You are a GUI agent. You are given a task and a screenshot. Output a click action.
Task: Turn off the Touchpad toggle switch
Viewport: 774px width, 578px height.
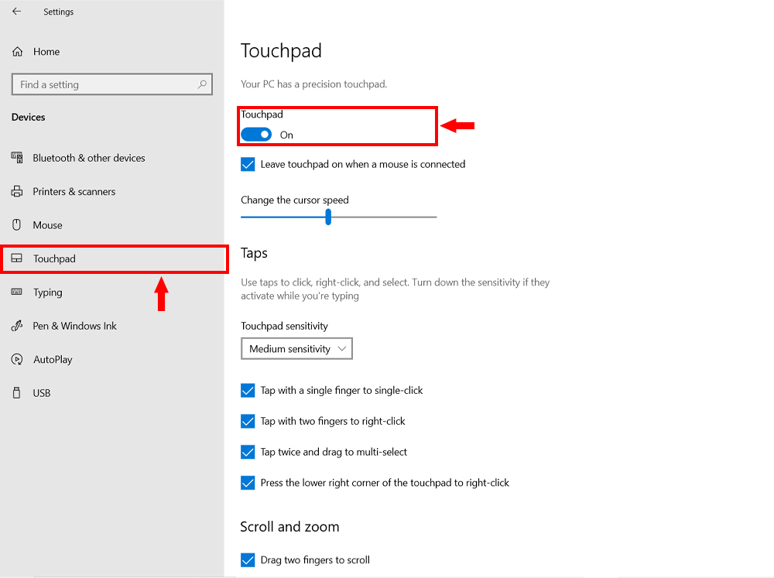256,135
